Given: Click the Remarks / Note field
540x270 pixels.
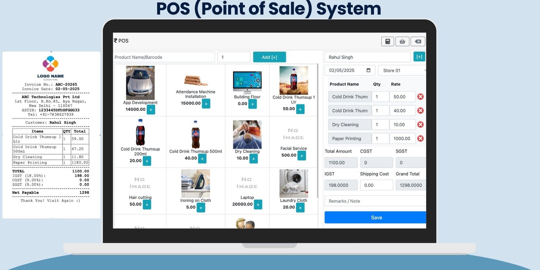Looking at the screenshot, I should [375, 201].
